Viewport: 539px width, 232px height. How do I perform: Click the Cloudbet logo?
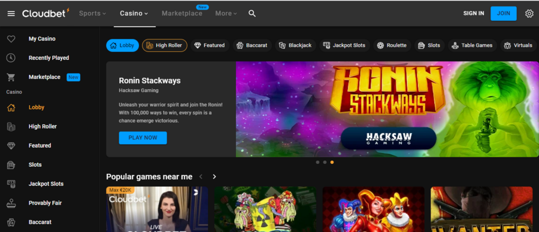46,13
